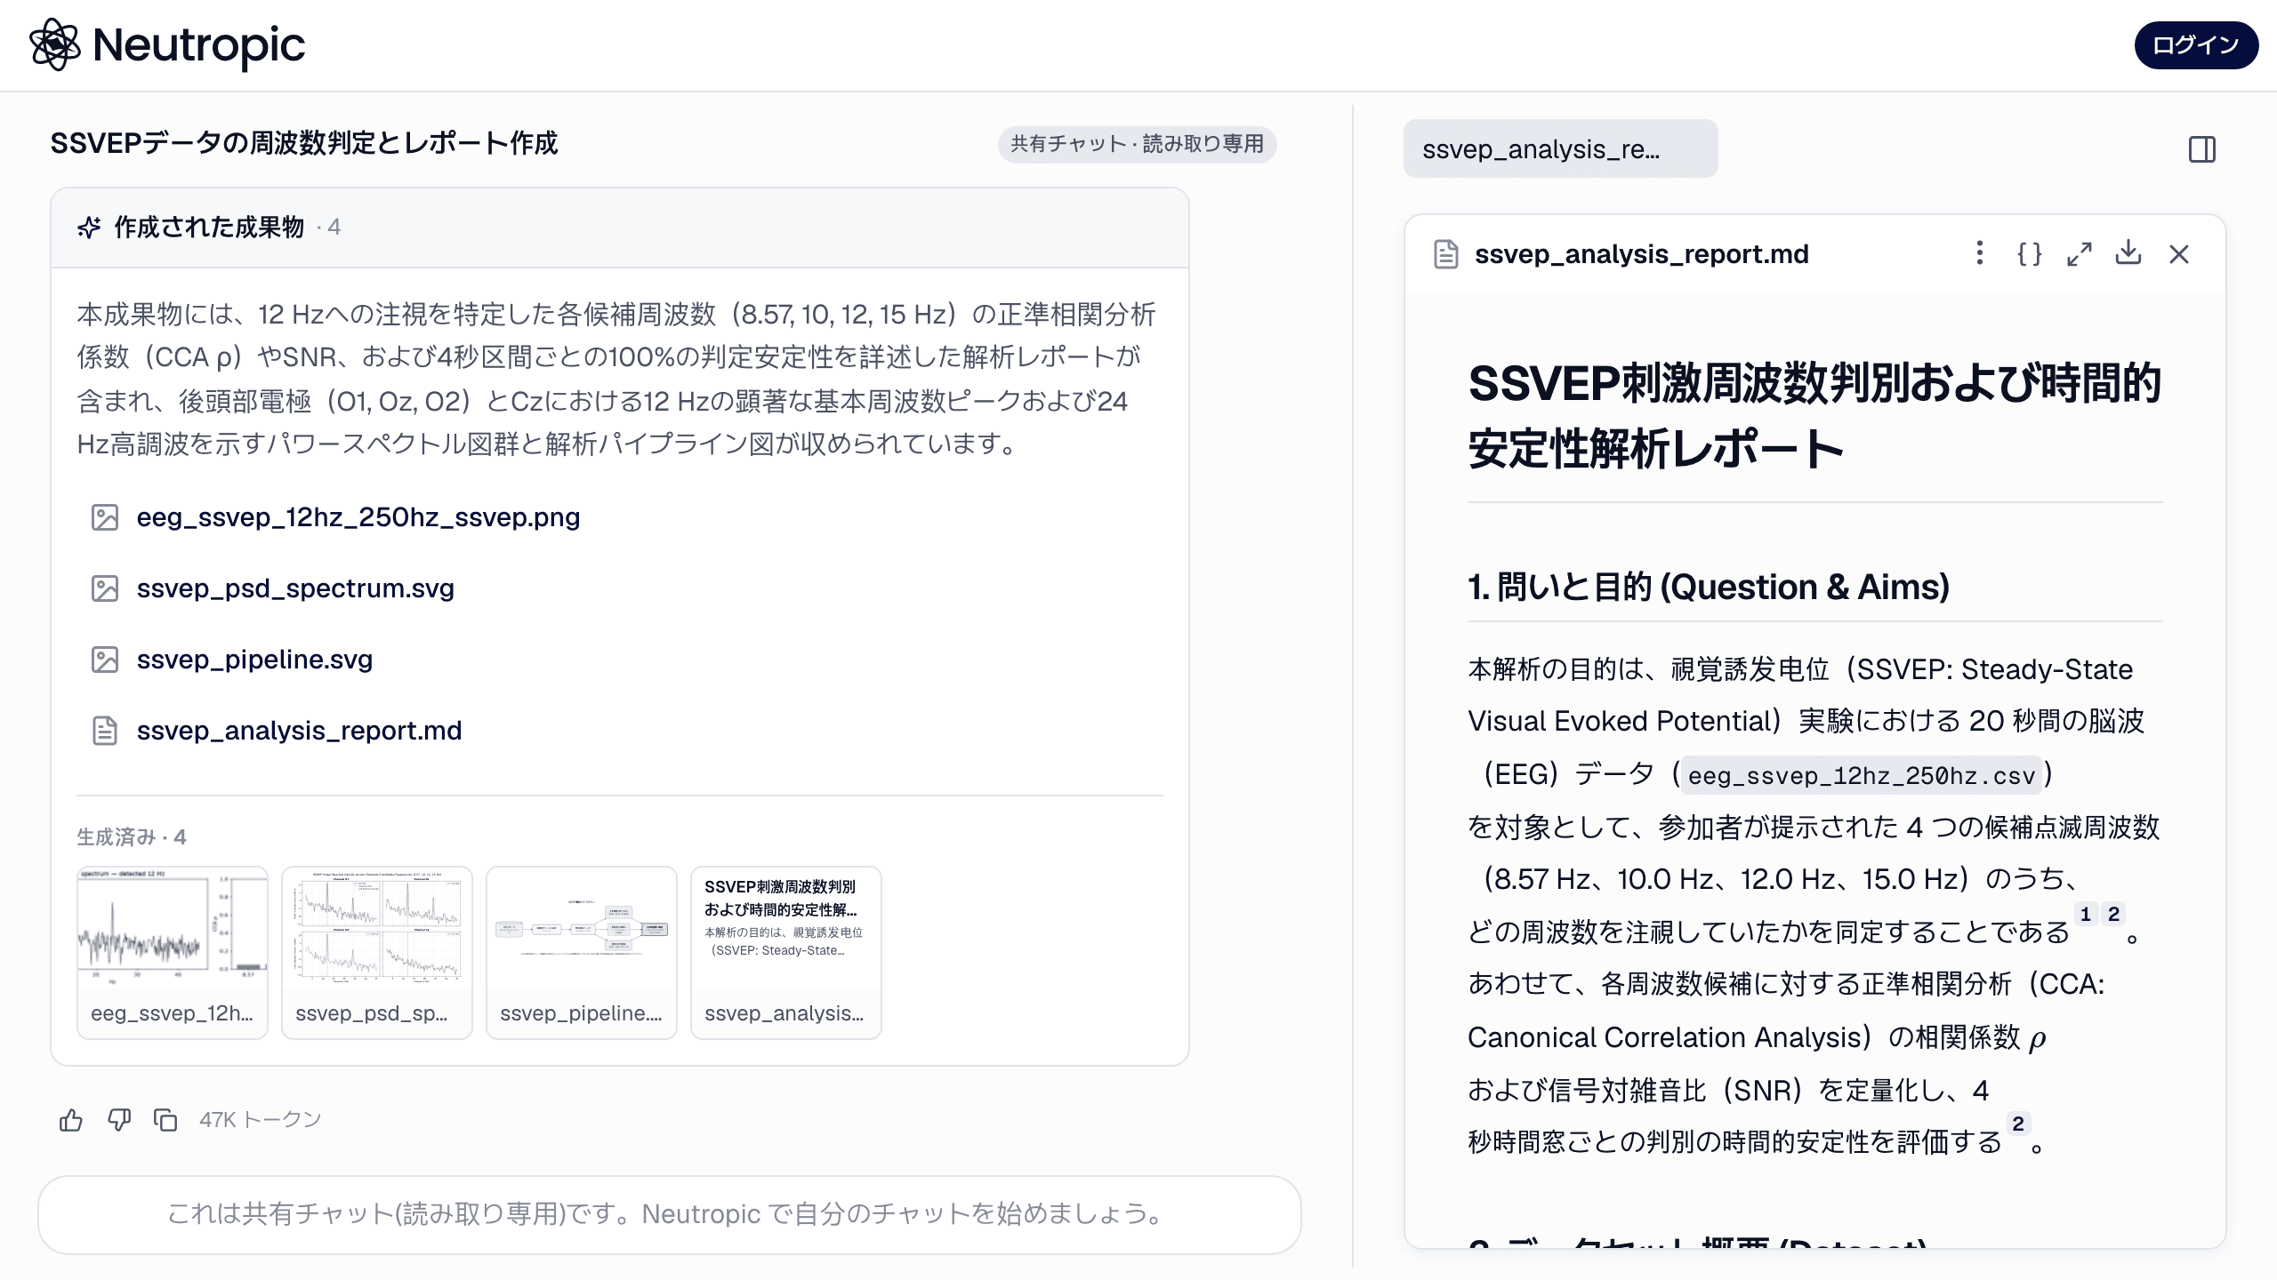Screen dimensions: 2277x1280
Task: Open the ssvep_analysis... report thumbnail
Action: click(786, 952)
